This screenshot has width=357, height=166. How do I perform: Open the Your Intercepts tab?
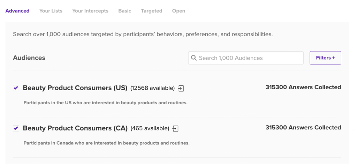[x=90, y=11]
